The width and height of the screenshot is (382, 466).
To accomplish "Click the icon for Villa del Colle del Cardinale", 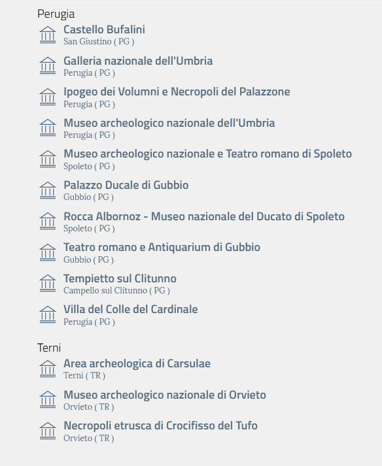I will (x=48, y=314).
